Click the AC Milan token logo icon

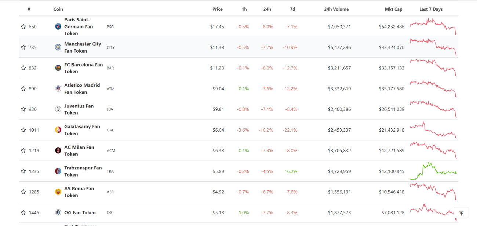(x=58, y=150)
